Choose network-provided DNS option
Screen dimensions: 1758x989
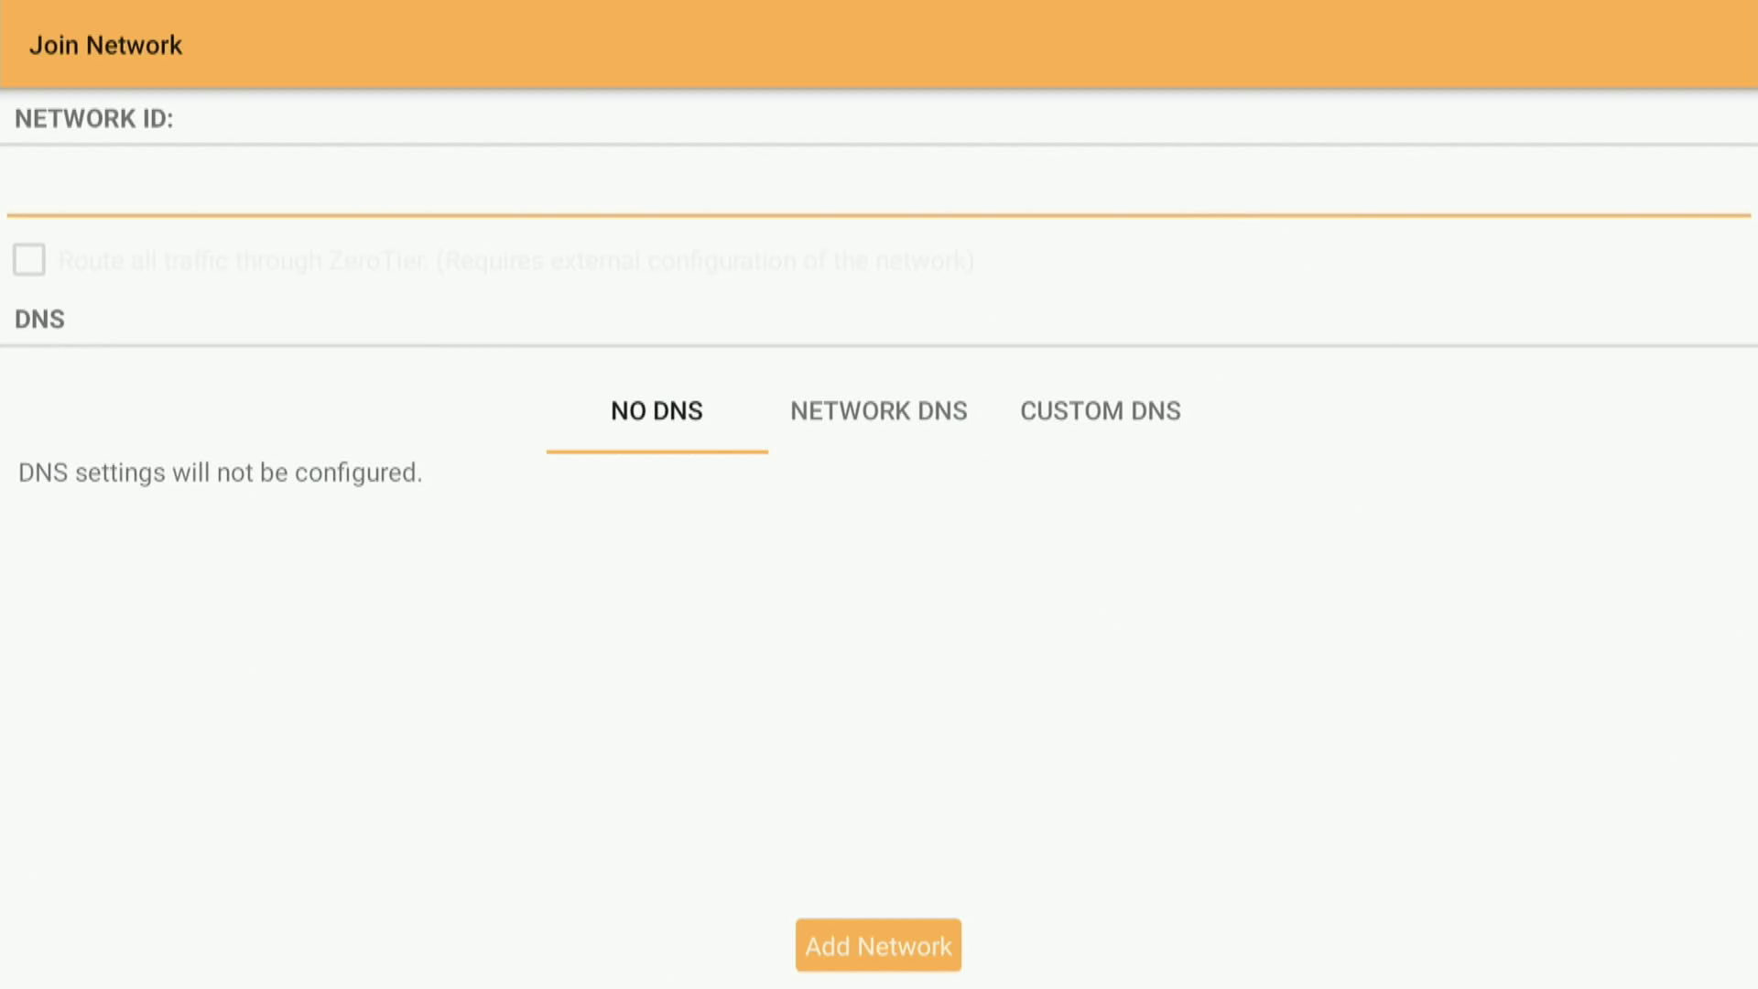click(878, 411)
